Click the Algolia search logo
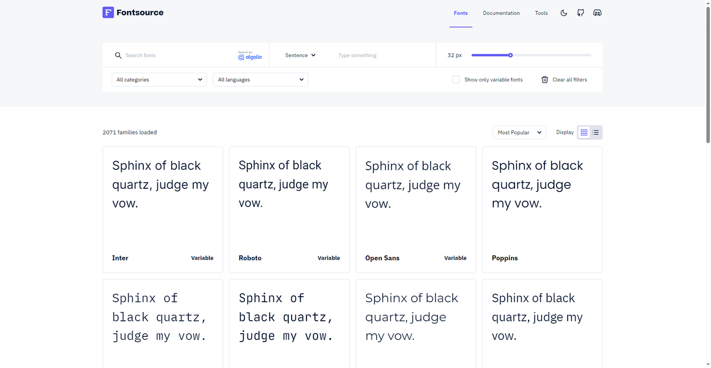Viewport: 711px width, 368px height. (250, 56)
